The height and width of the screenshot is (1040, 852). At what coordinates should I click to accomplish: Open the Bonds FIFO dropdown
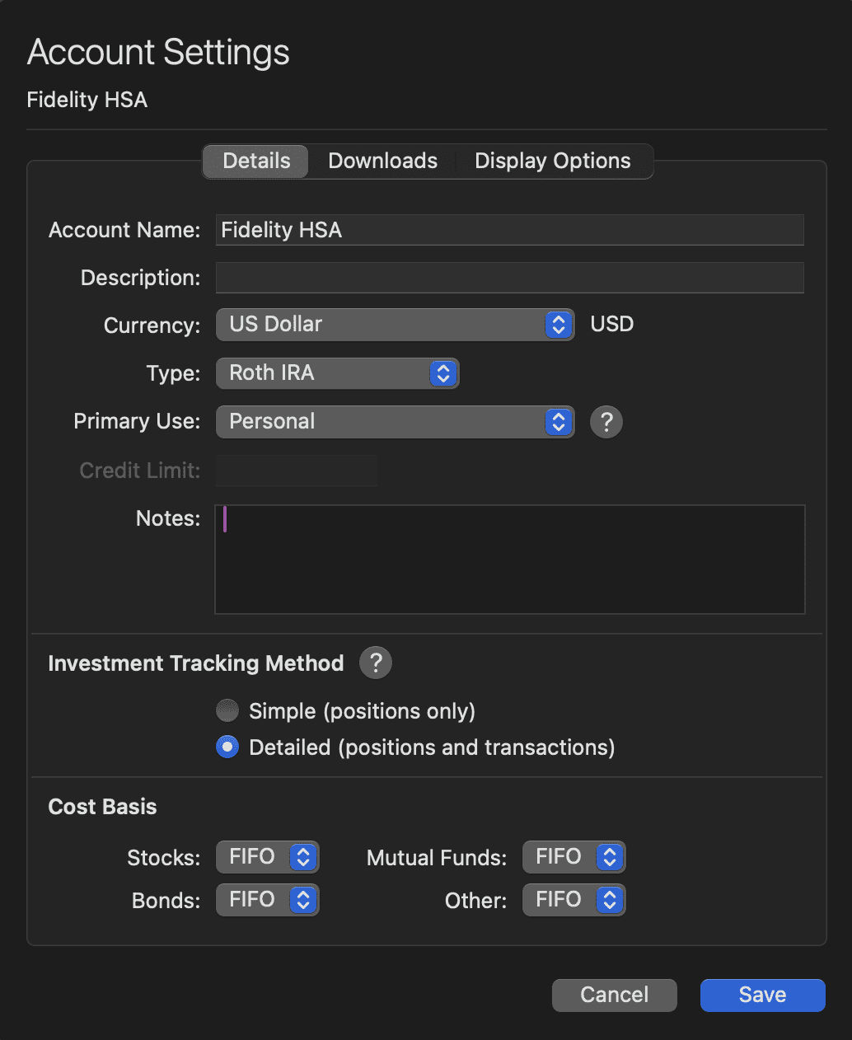[x=267, y=900]
